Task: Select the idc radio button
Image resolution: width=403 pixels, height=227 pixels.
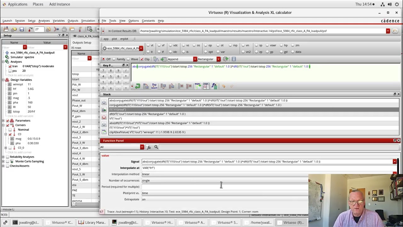Action: (171, 52)
